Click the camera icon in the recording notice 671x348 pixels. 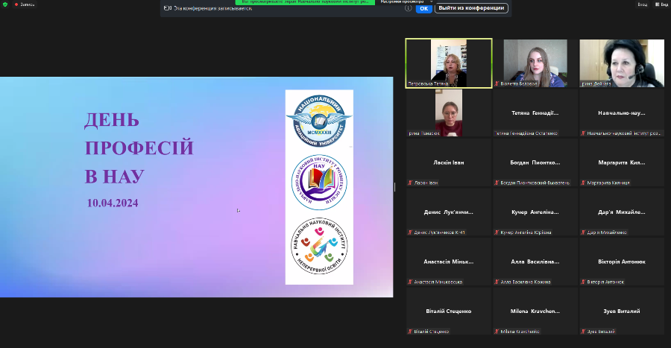coord(168,7)
